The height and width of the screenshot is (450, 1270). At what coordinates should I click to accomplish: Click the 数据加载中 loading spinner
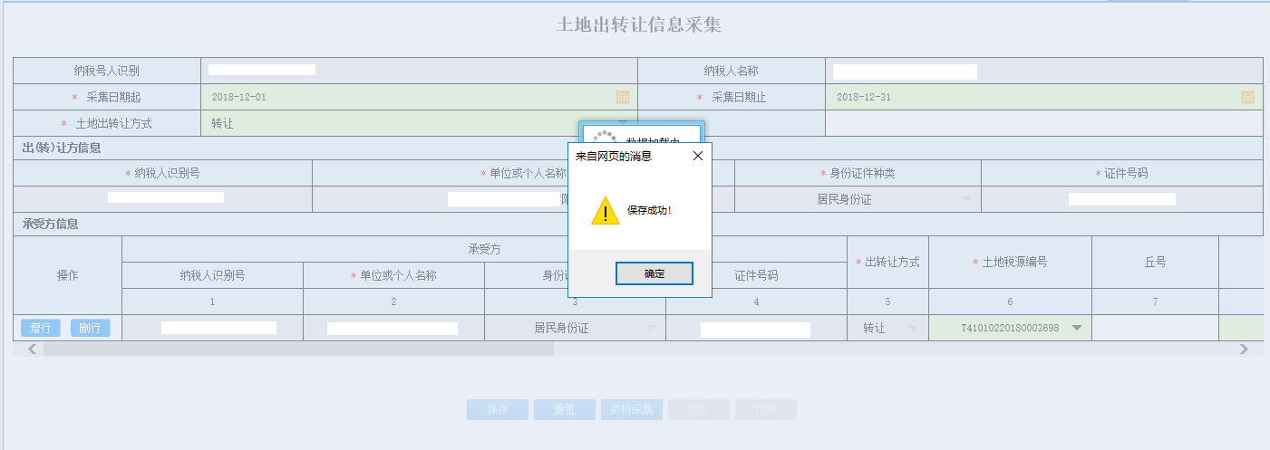(604, 138)
